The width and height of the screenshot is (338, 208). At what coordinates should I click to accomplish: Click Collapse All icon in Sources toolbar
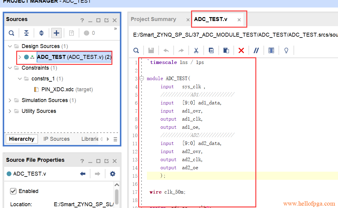[26, 33]
